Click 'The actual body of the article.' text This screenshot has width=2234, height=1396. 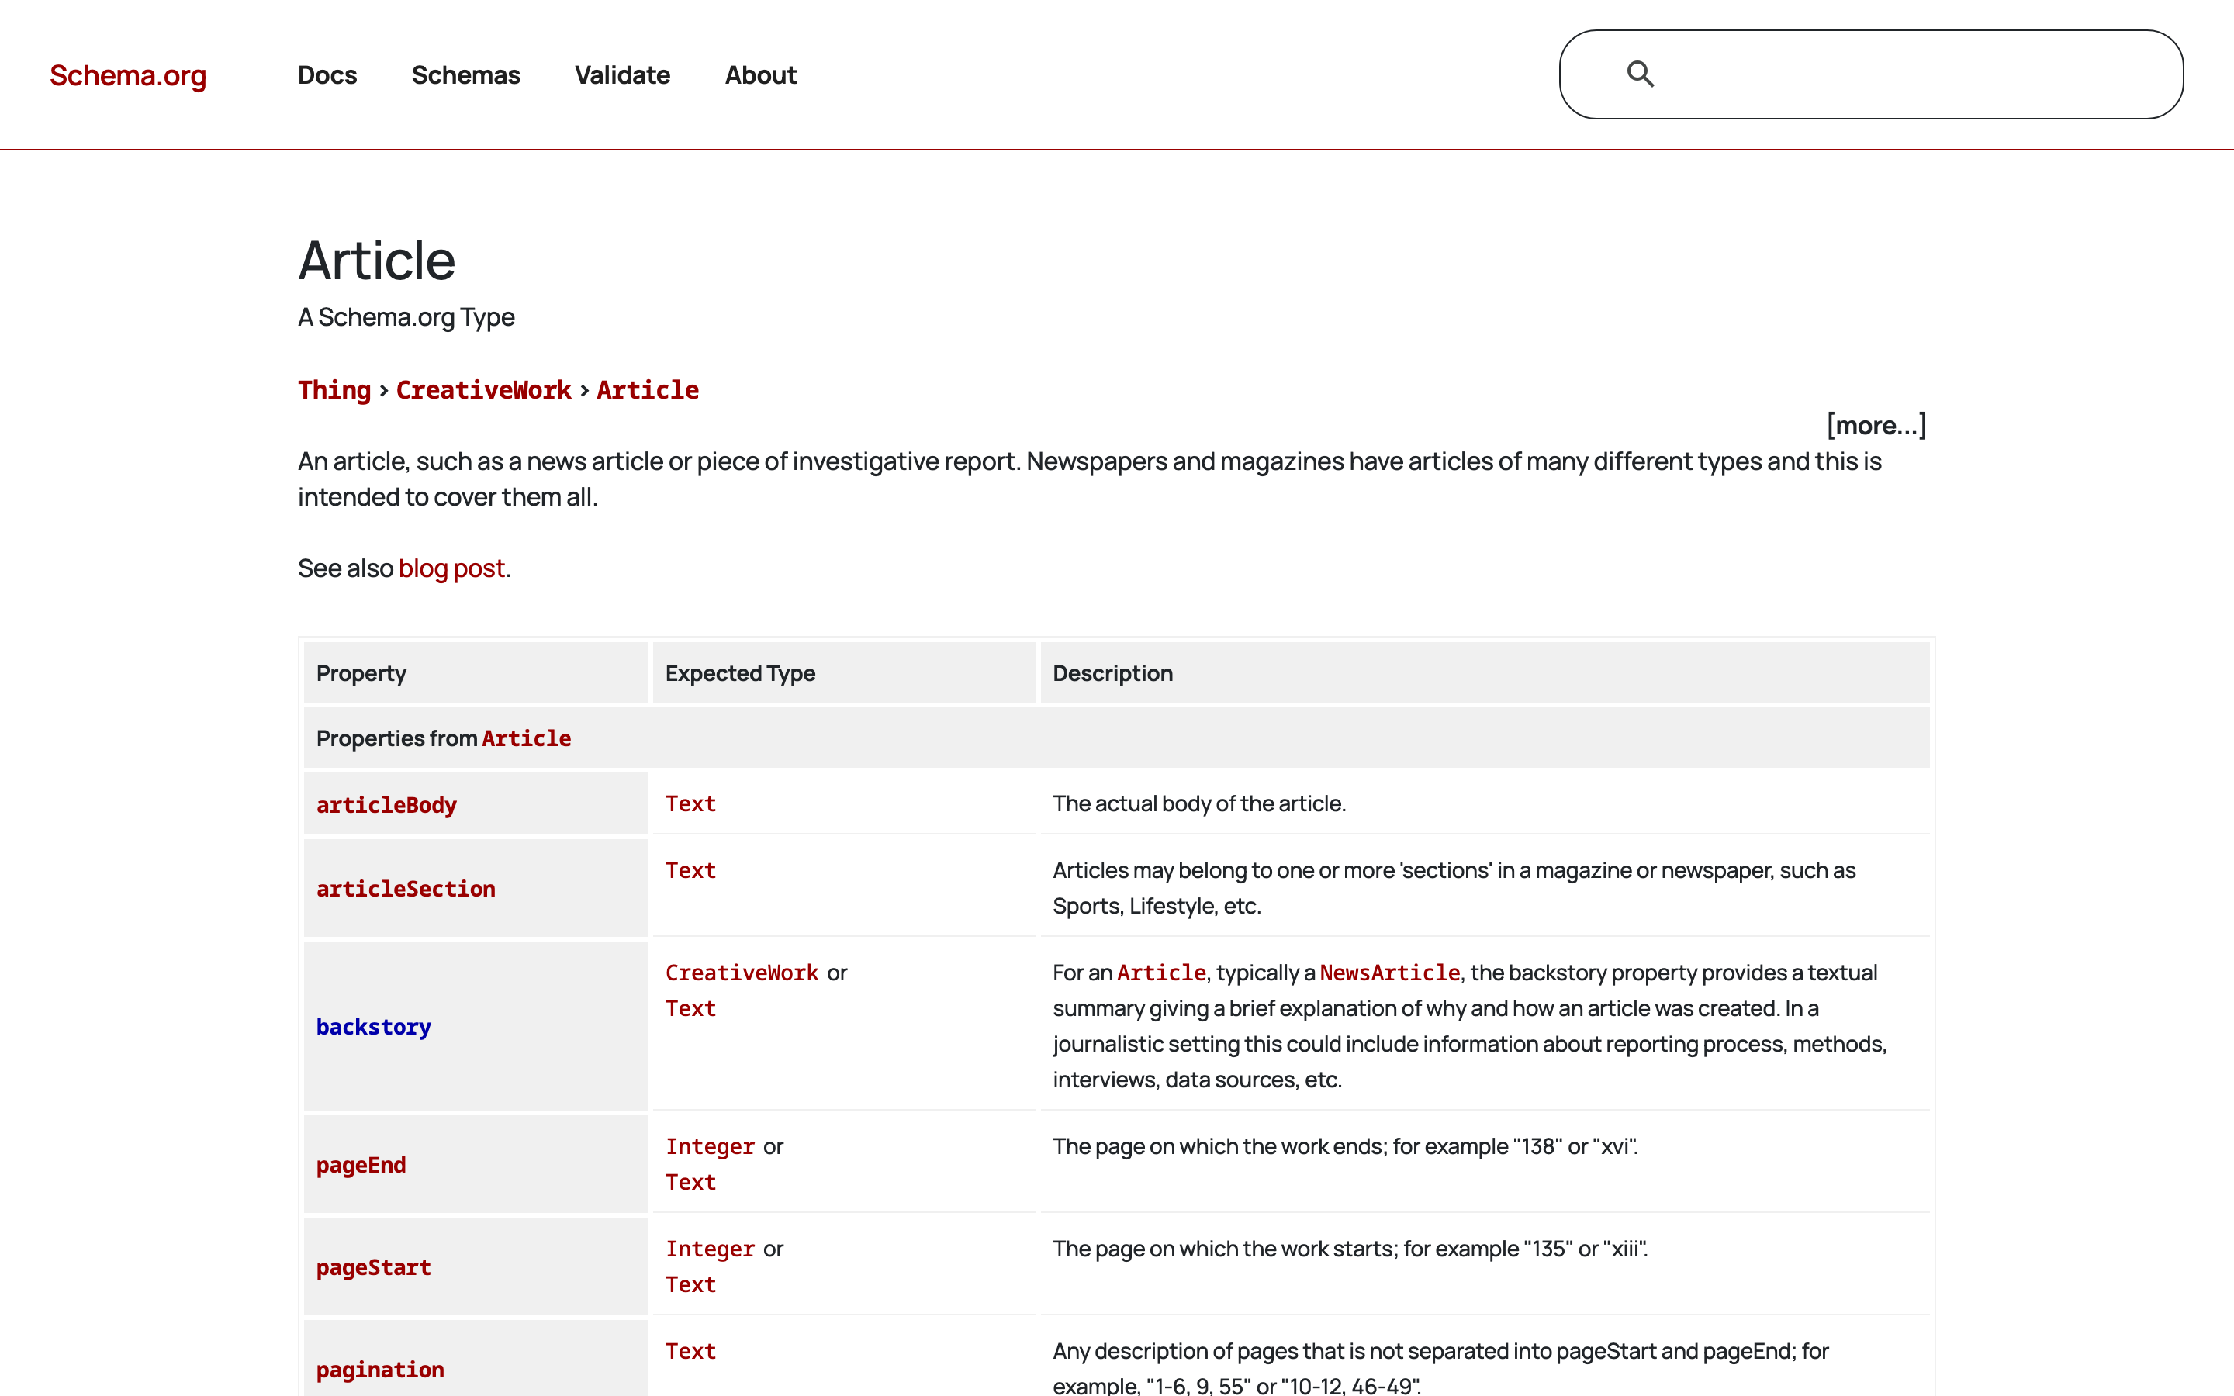coord(1199,803)
